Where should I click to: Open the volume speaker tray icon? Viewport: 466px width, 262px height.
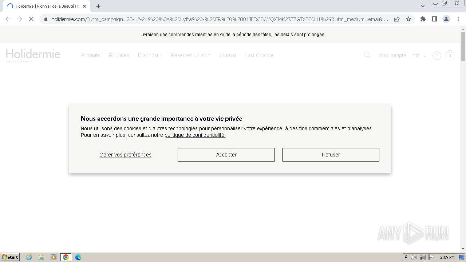(414, 257)
